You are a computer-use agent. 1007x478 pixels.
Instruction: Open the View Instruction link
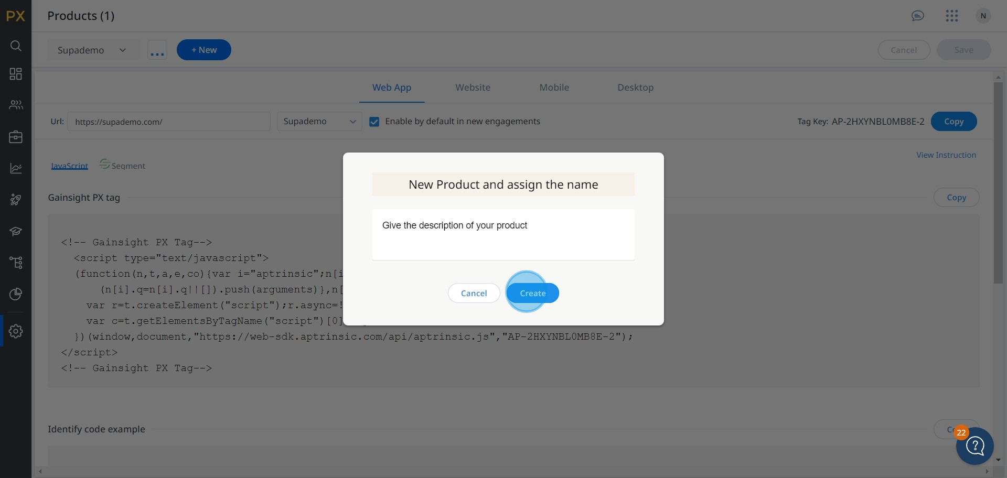[946, 155]
